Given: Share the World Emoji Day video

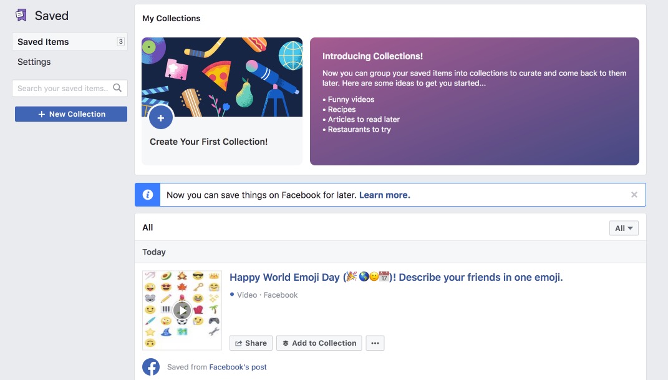Looking at the screenshot, I should coord(251,343).
